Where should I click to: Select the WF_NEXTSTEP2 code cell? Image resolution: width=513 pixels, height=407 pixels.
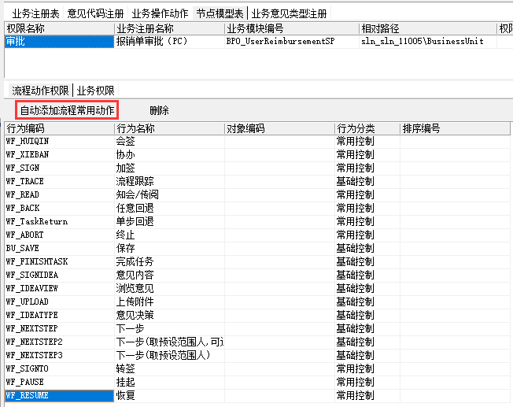coord(59,342)
